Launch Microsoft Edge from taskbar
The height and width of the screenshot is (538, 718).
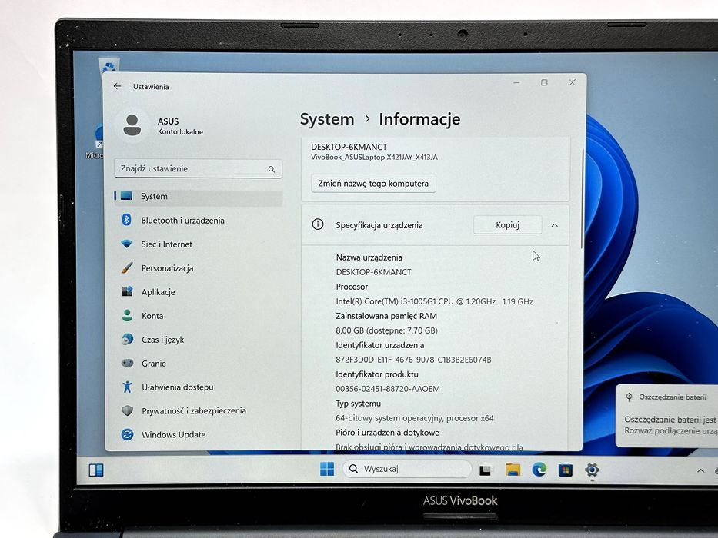539,470
